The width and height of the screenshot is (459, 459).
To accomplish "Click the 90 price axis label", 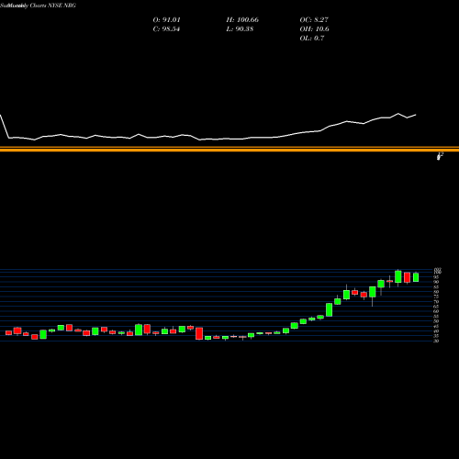I will click(436, 282).
